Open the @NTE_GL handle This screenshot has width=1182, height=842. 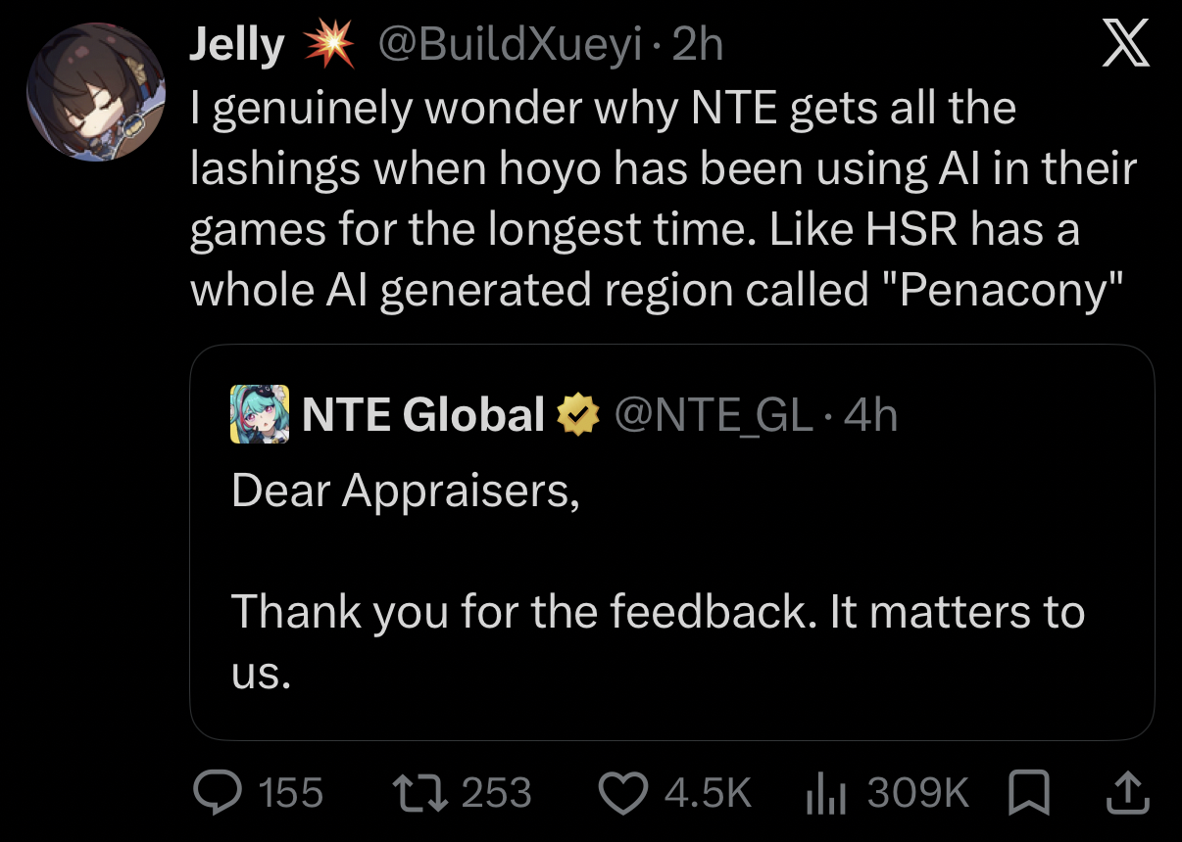click(x=713, y=416)
